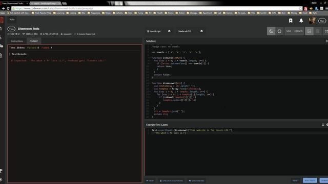This screenshot has height=184, width=328.
Task: Click the function disemvowel line in editor
Action: [x=168, y=83]
